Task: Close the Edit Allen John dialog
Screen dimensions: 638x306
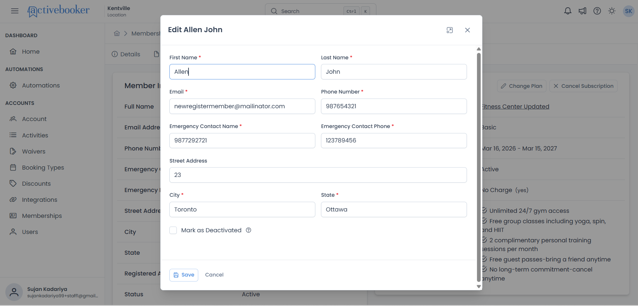Action: [x=467, y=30]
